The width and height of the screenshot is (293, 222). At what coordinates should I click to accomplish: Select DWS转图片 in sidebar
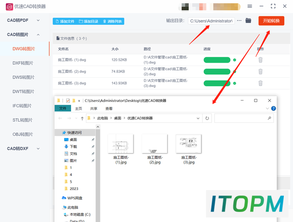[x=23, y=77]
